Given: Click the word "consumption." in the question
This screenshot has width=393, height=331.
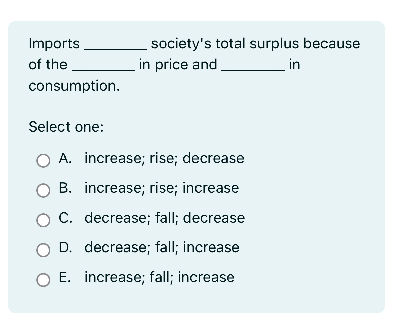Looking at the screenshot, I should click(74, 86).
